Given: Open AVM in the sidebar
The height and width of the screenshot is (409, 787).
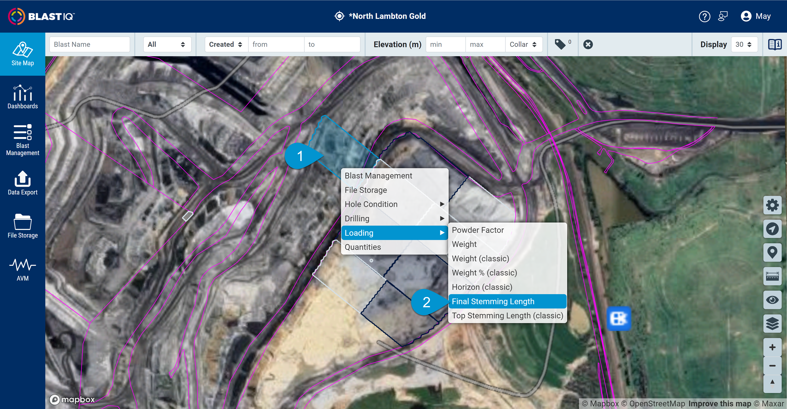Looking at the screenshot, I should click(23, 269).
